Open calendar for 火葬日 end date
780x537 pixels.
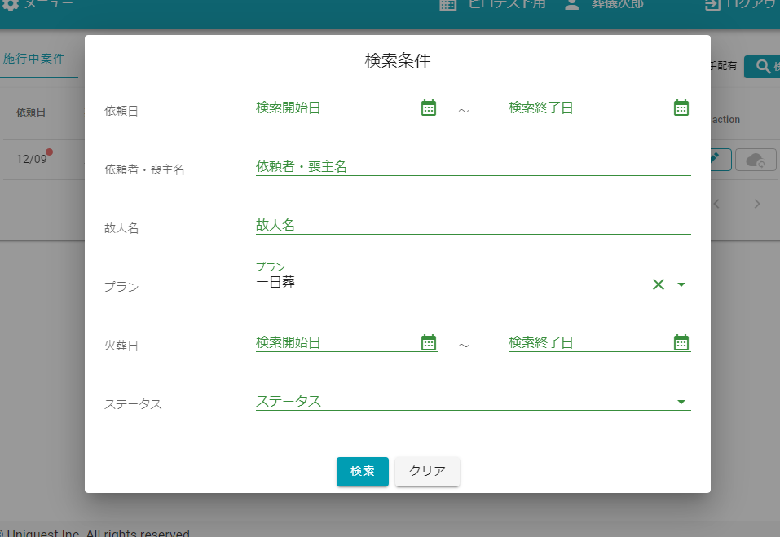click(681, 342)
